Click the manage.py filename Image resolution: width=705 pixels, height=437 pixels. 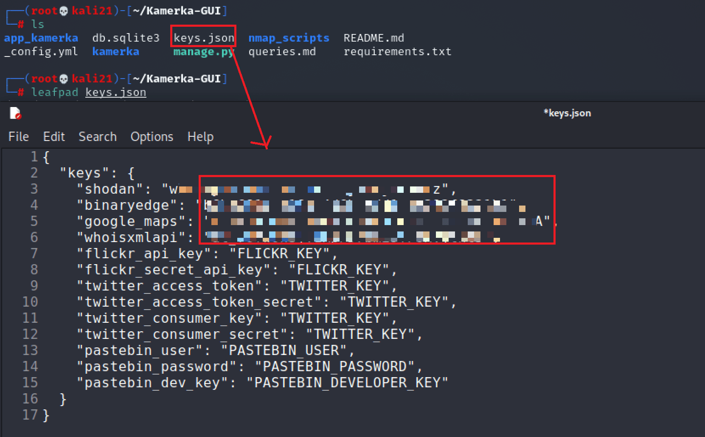(202, 51)
